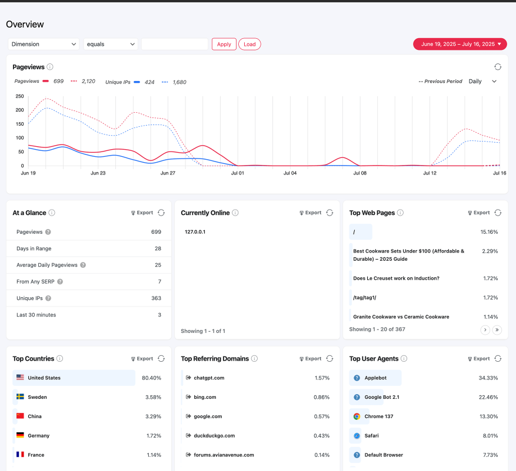Click the Top Web Pages refresh icon

click(498, 213)
